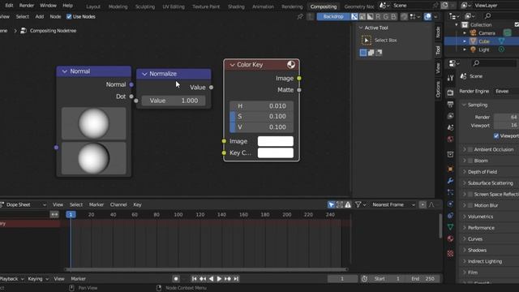Open the View Layer properties tab icon
Screen dimensions: 519x292
[450, 116]
